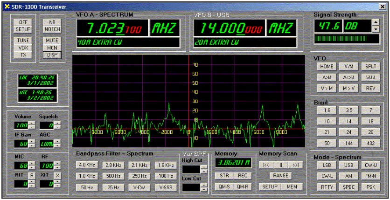Toggle the NR noise reduction button
Viewport: 390px width, 200px height.
(x=52, y=22)
